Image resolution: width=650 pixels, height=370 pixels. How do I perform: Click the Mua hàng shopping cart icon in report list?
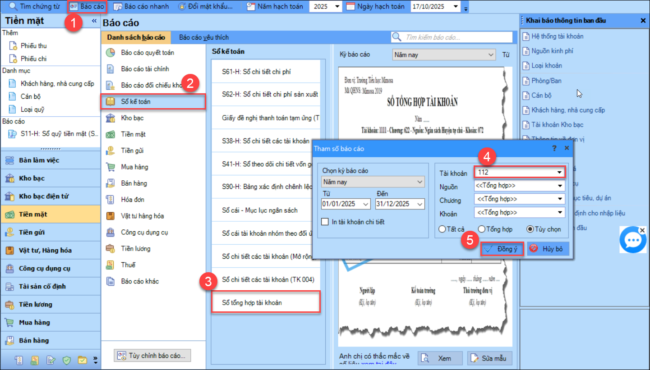tap(110, 167)
